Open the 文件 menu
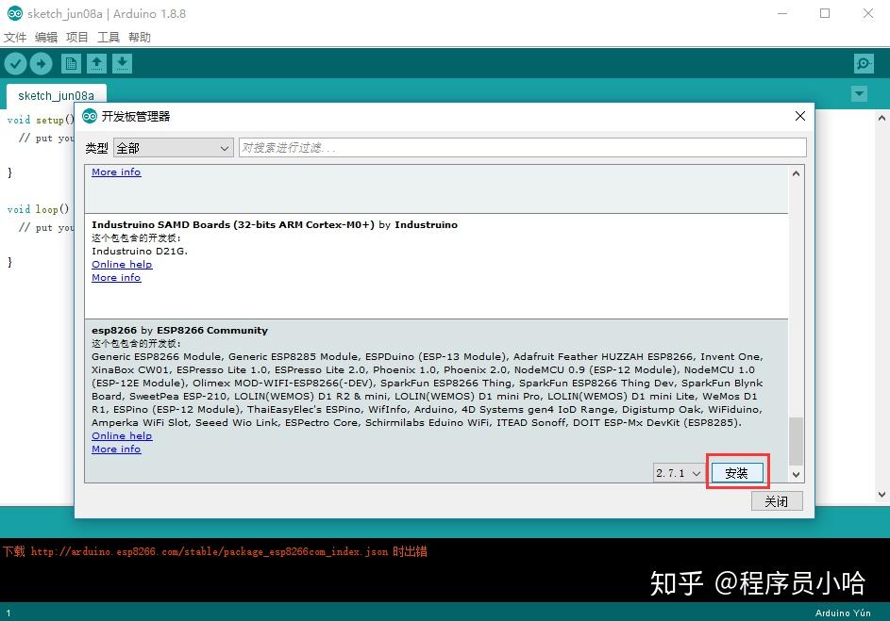The image size is (890, 621). coord(15,37)
